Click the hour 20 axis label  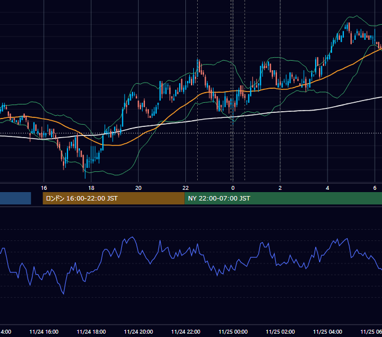tap(138, 188)
